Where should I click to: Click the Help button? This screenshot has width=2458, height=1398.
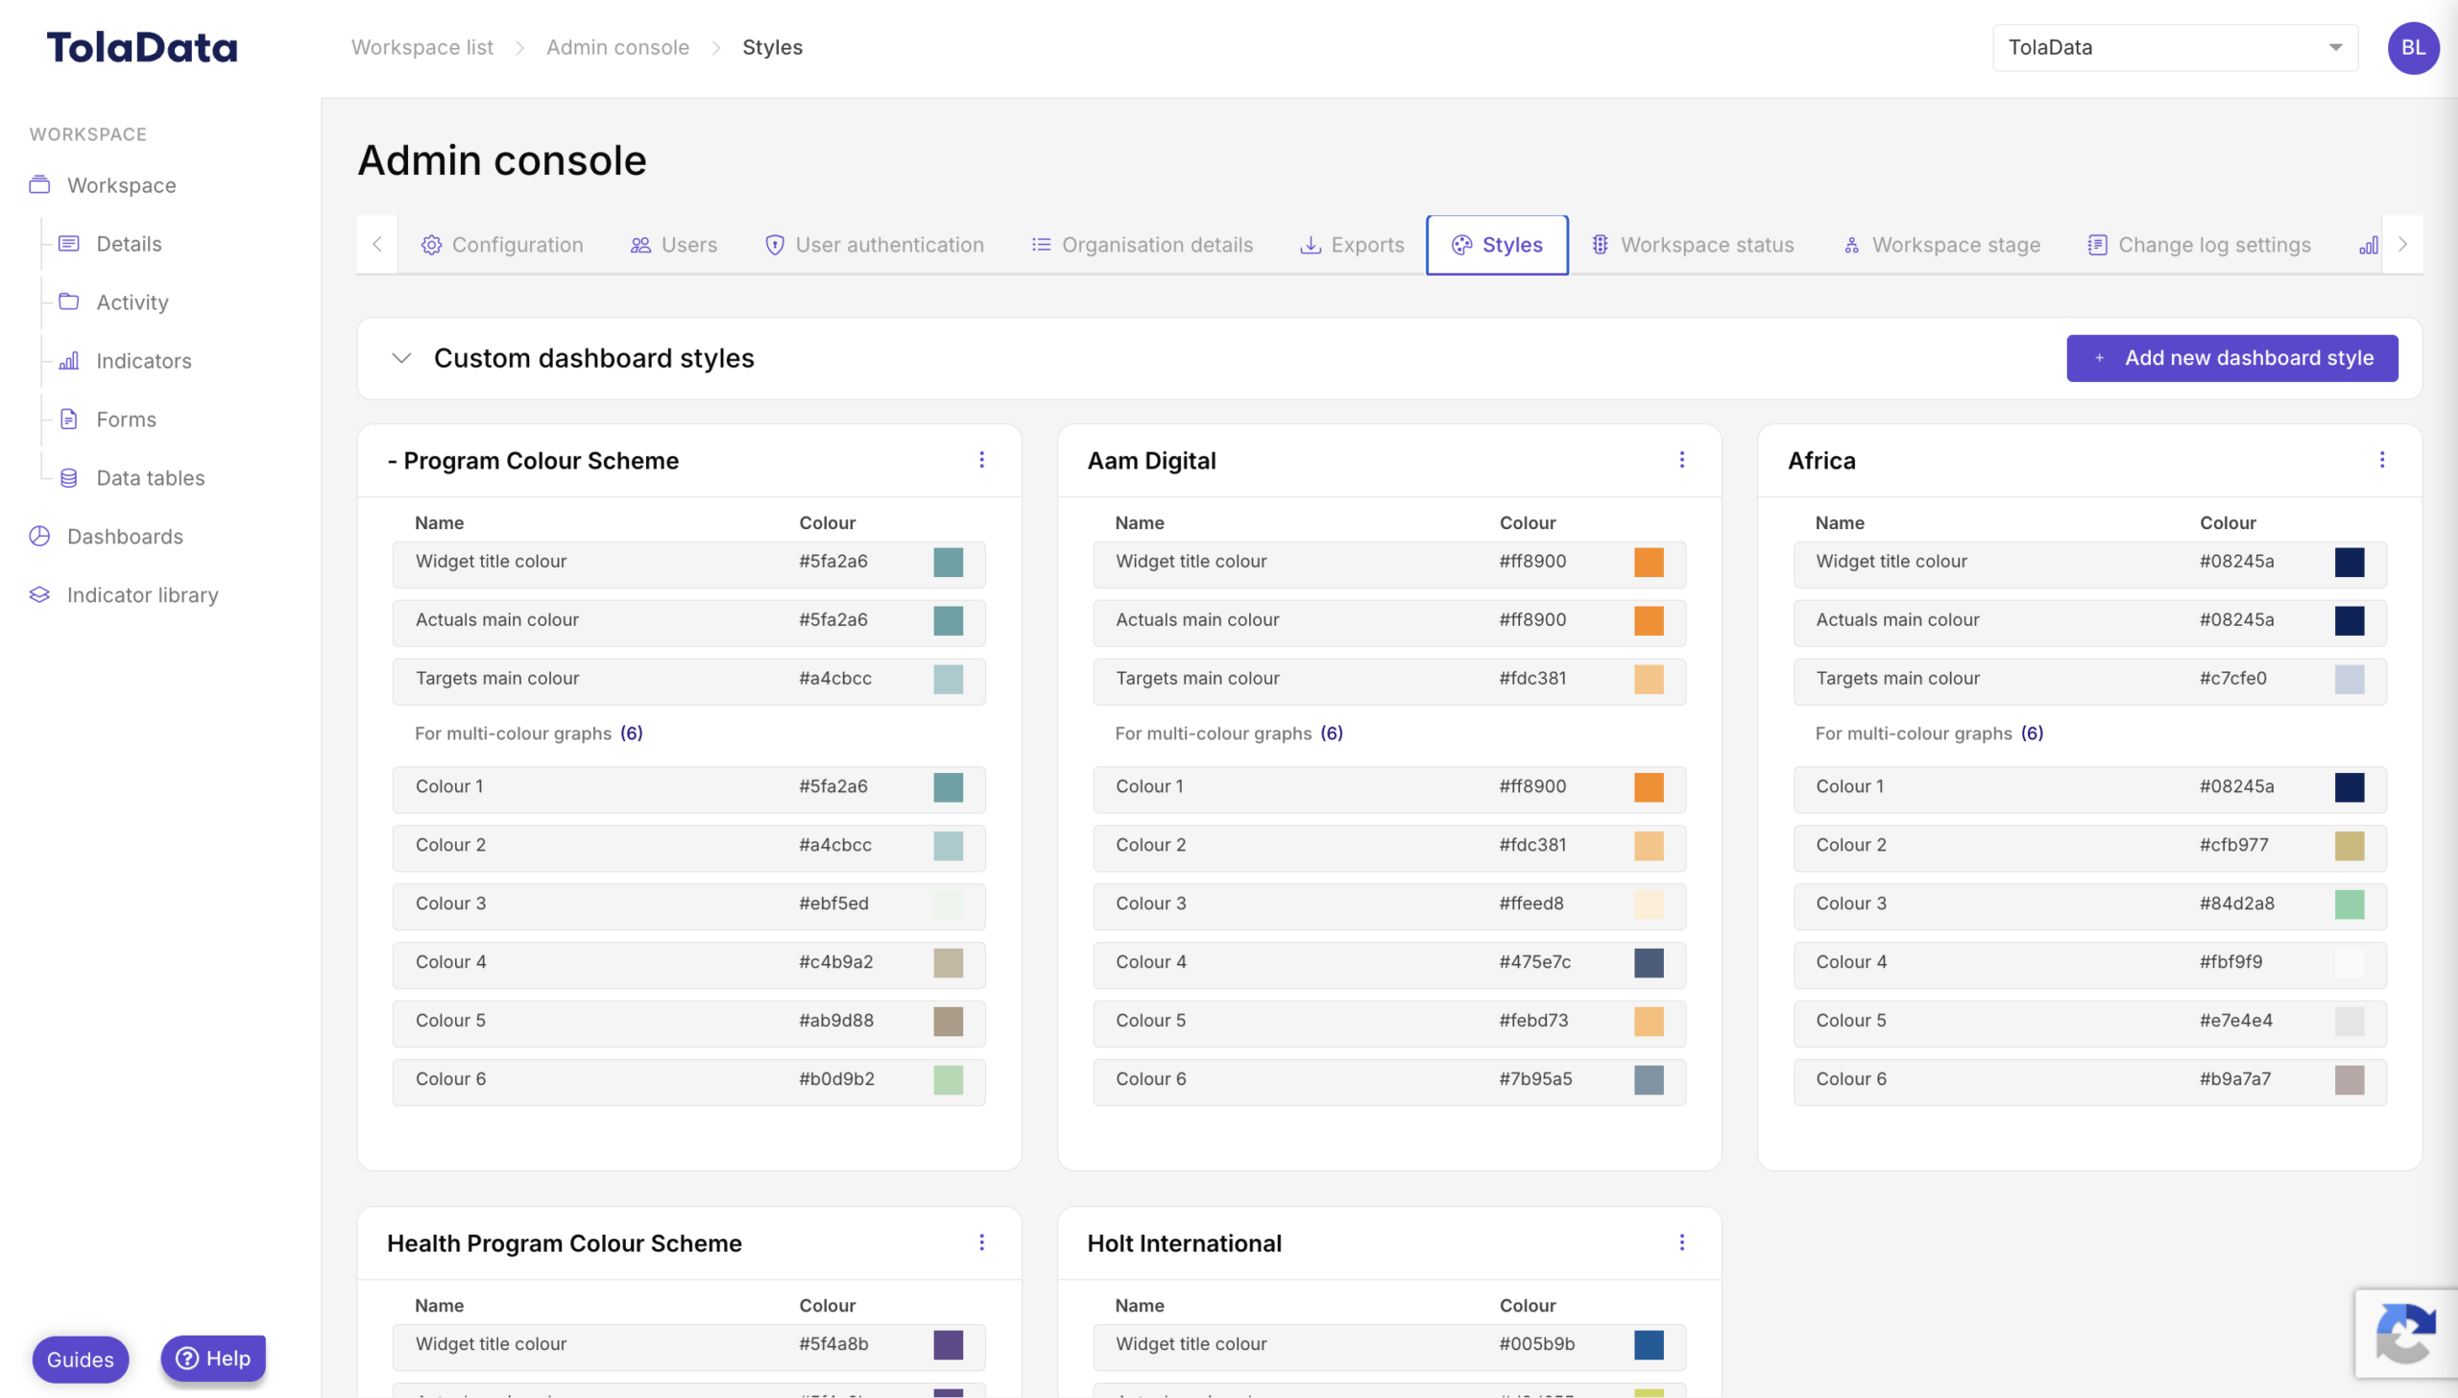click(x=213, y=1358)
